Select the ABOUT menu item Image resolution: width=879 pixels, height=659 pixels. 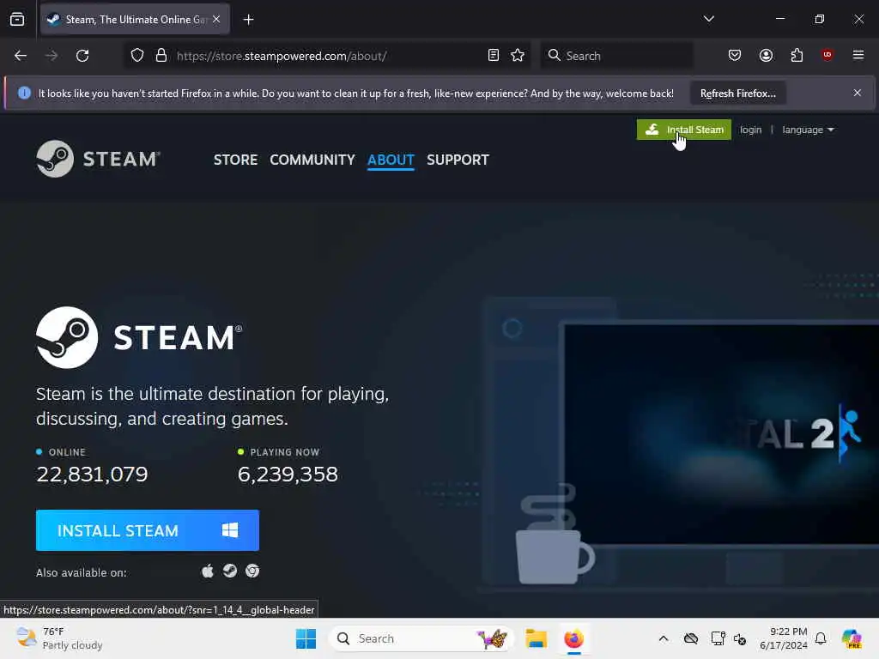point(391,160)
